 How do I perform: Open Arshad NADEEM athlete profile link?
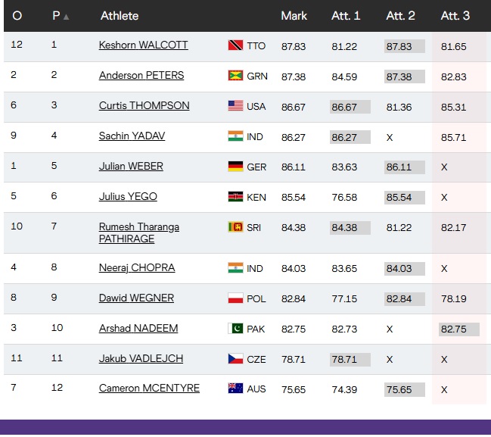(x=137, y=328)
